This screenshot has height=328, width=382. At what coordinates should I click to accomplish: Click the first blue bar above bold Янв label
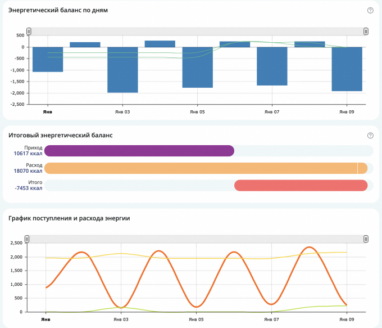(48, 59)
